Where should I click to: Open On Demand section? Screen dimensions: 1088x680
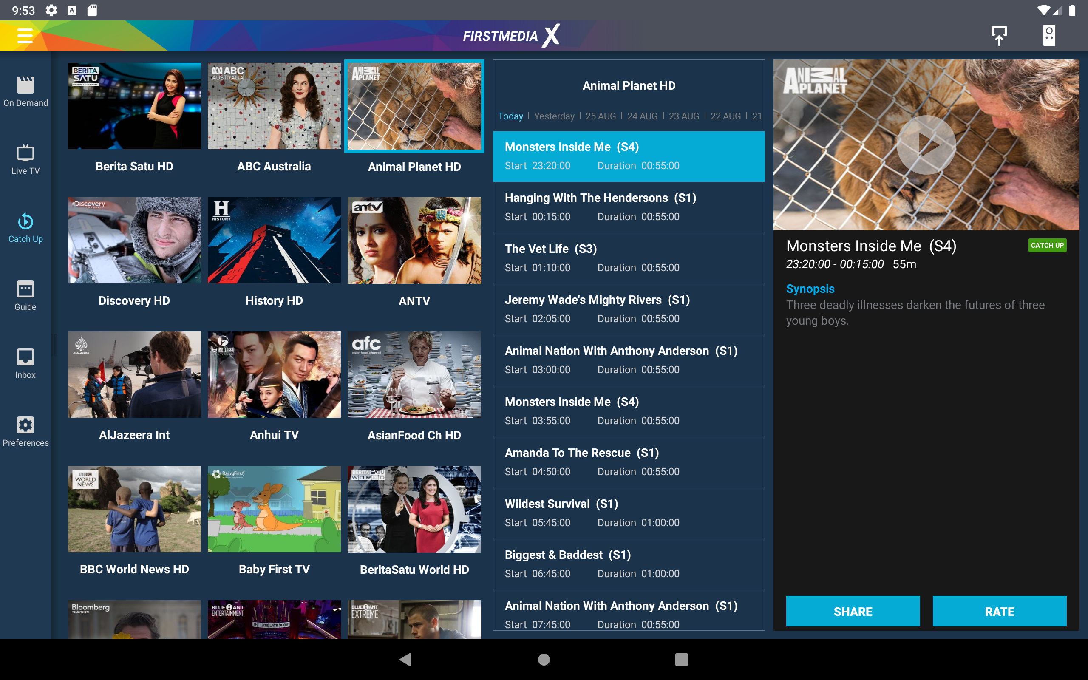click(25, 91)
